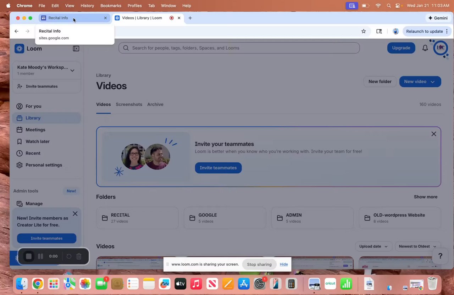
Task: Switch to the Archive tab
Action: tap(155, 104)
